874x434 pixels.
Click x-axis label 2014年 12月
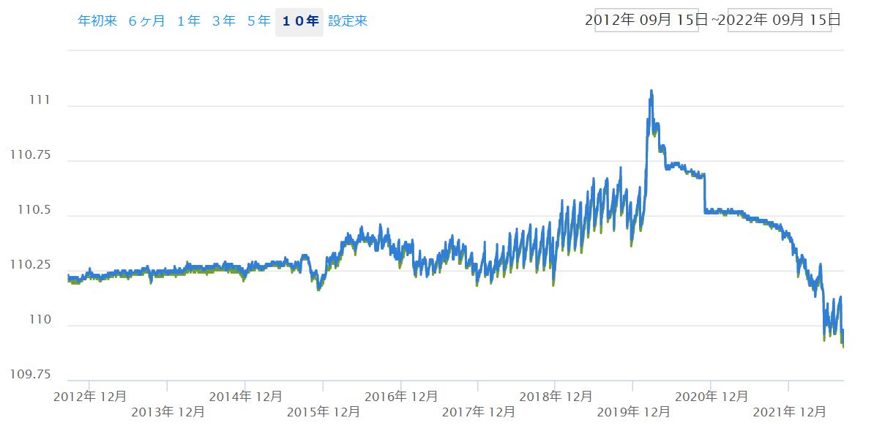245,397
